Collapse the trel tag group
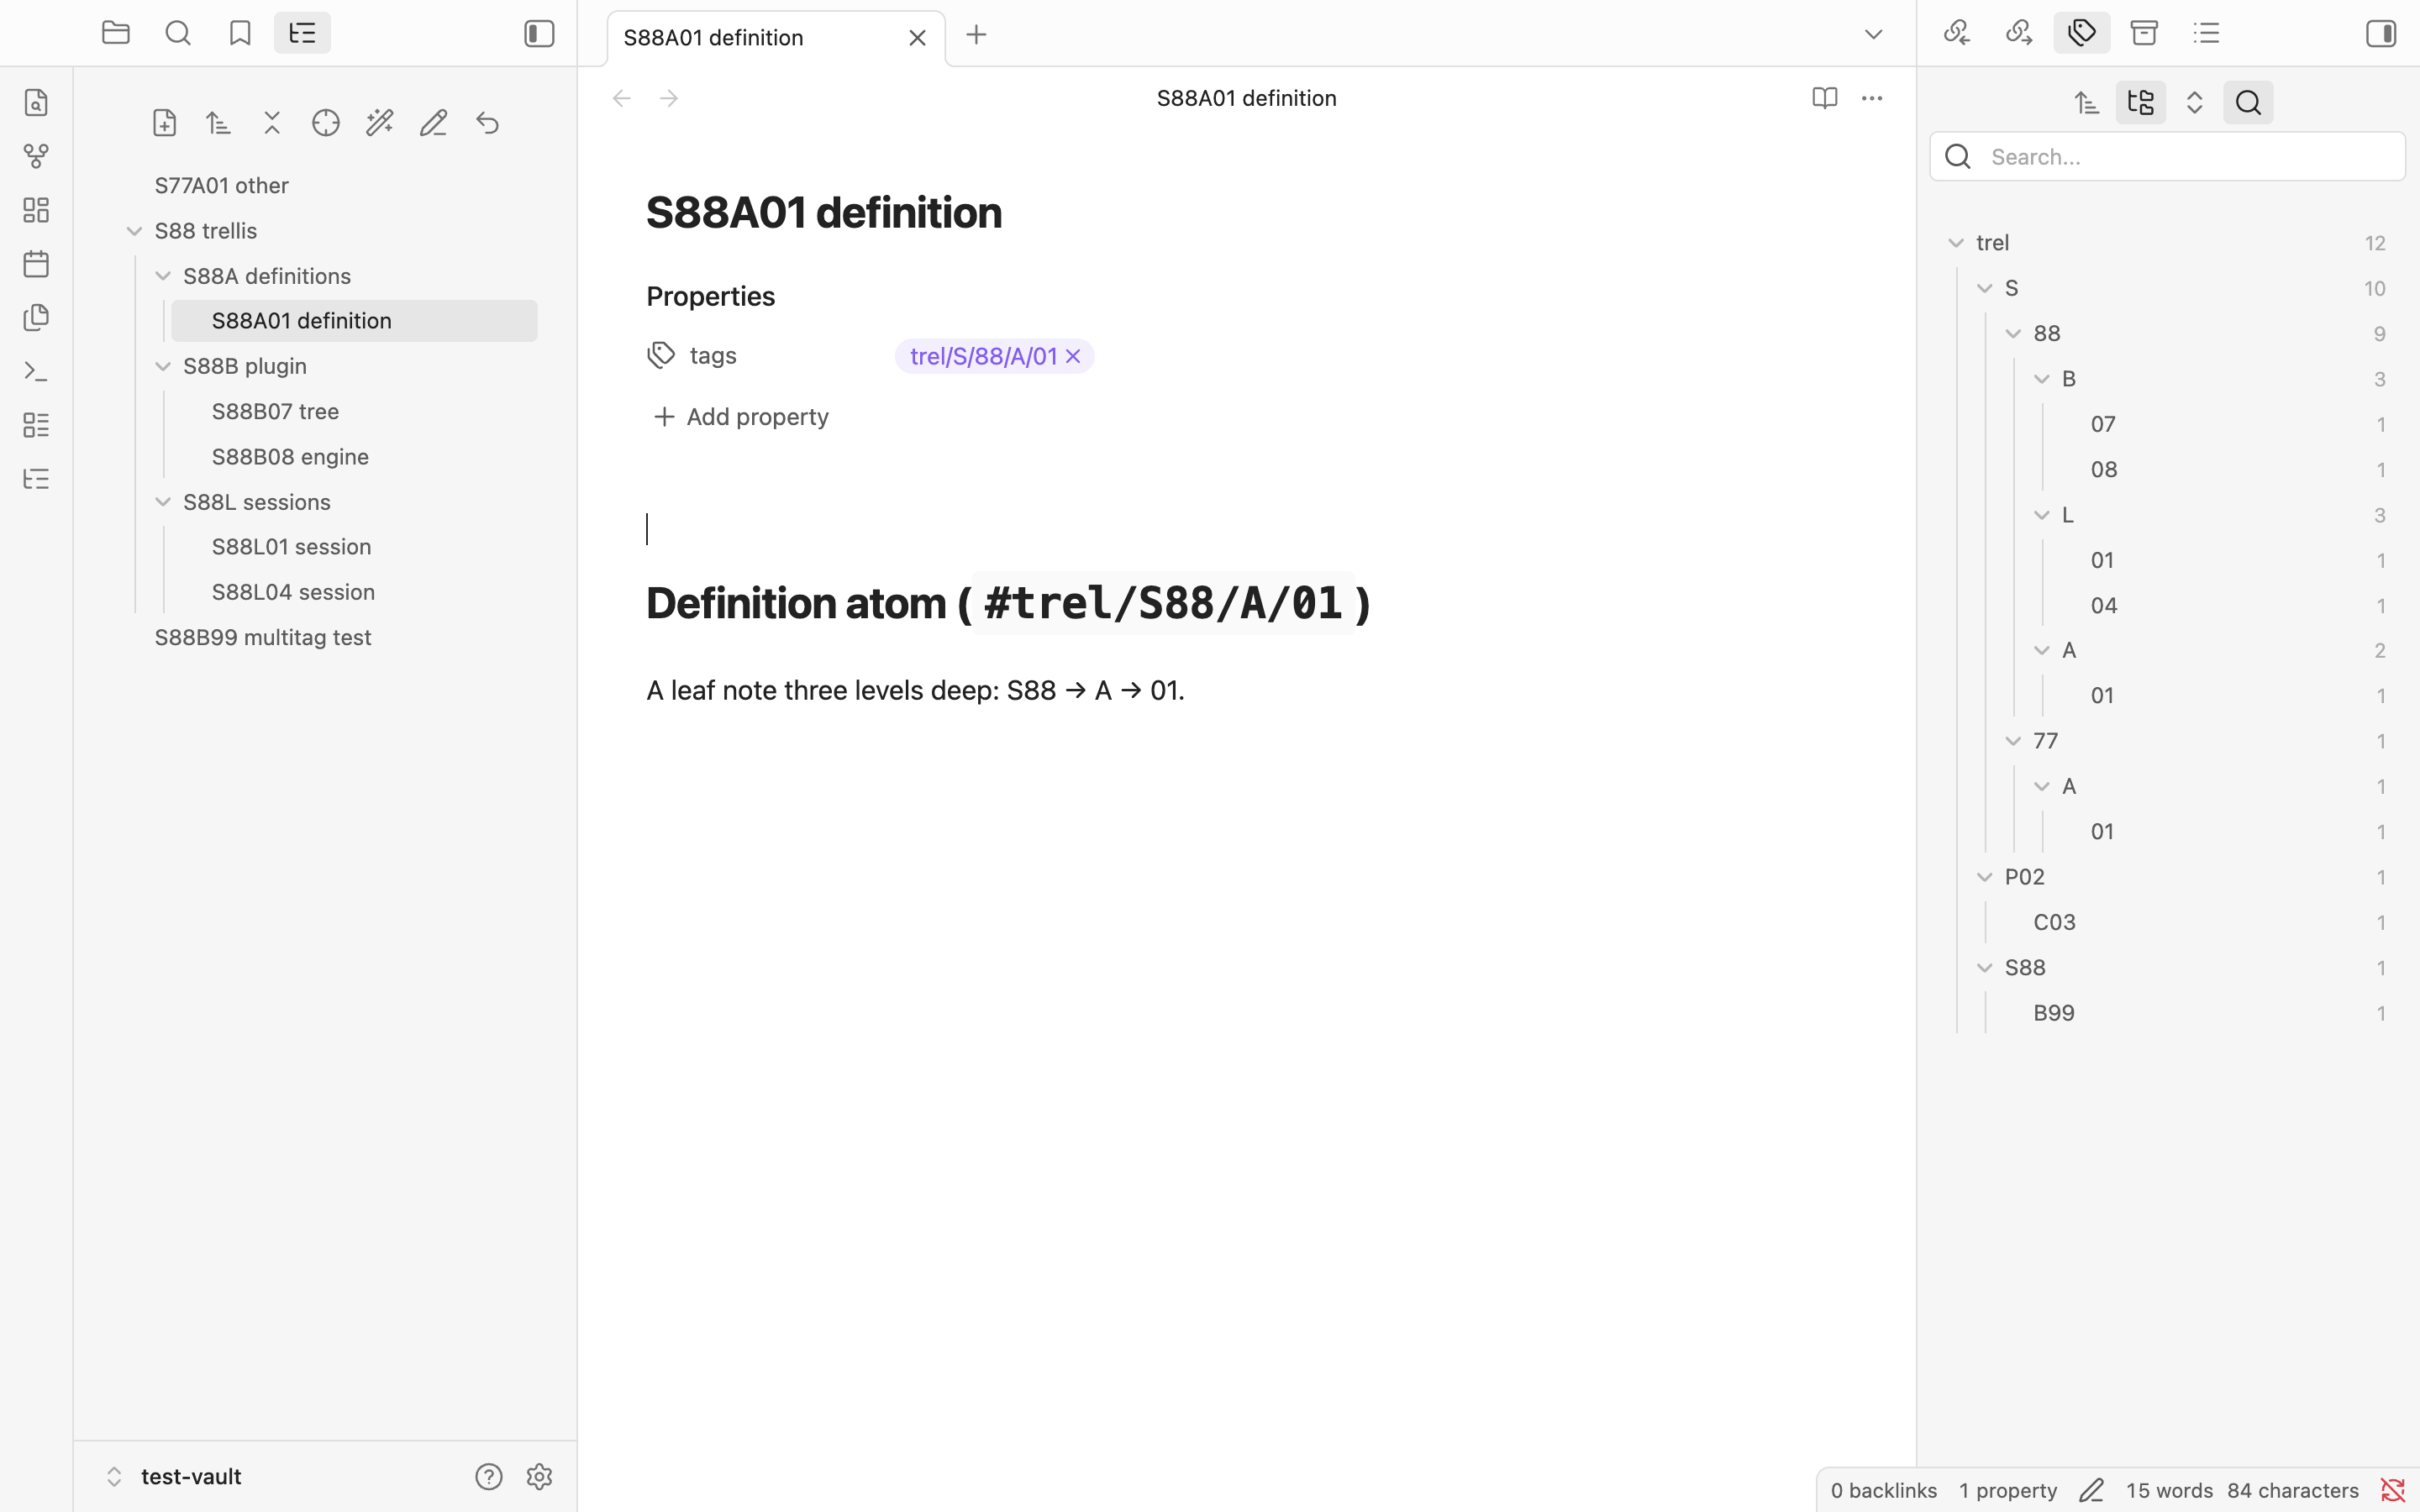The width and height of the screenshot is (2420, 1512). click(x=1956, y=243)
